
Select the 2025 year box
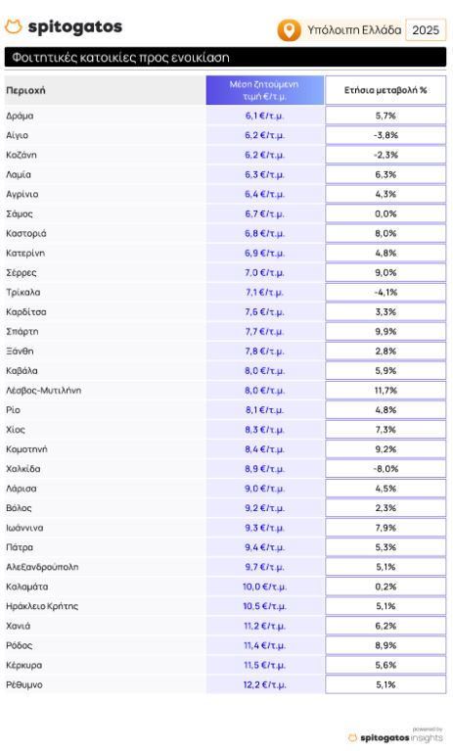(x=426, y=30)
